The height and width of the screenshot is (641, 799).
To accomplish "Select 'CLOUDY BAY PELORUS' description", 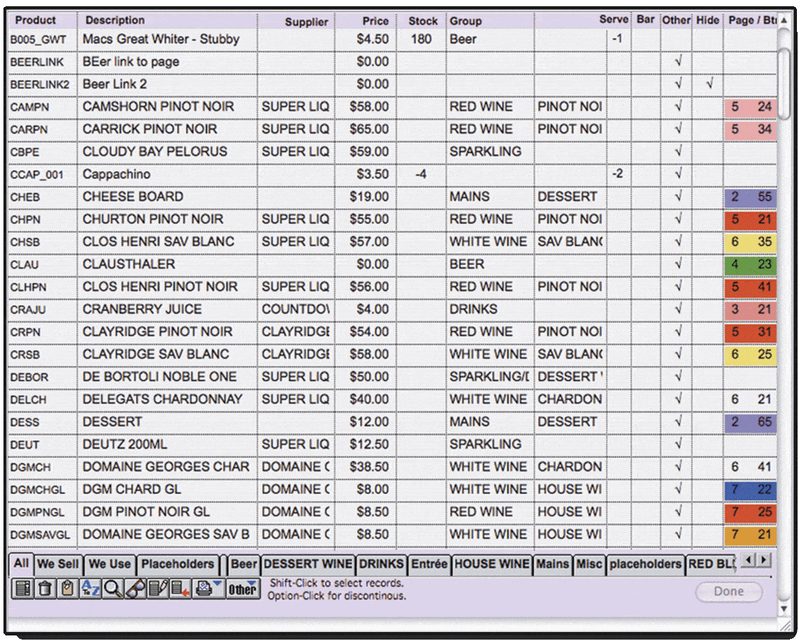I will click(155, 152).
